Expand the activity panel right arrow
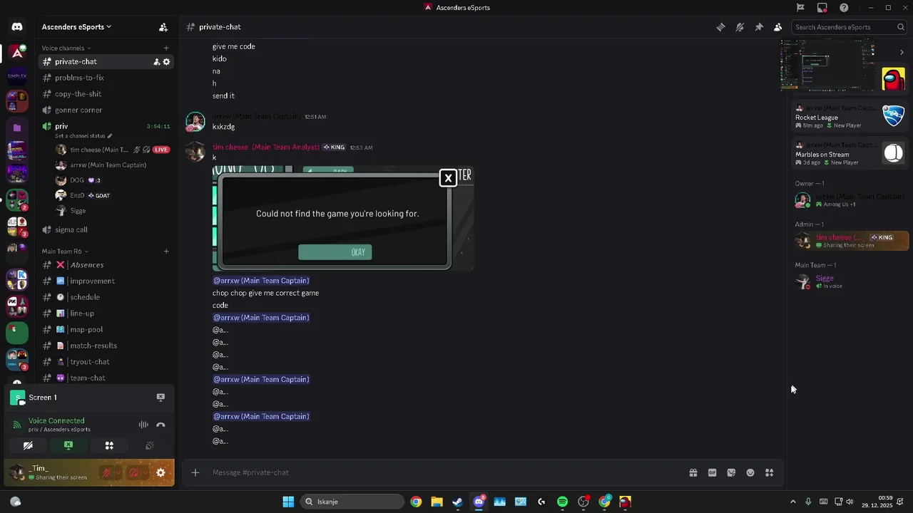Viewport: 913px width, 513px height. point(902,52)
